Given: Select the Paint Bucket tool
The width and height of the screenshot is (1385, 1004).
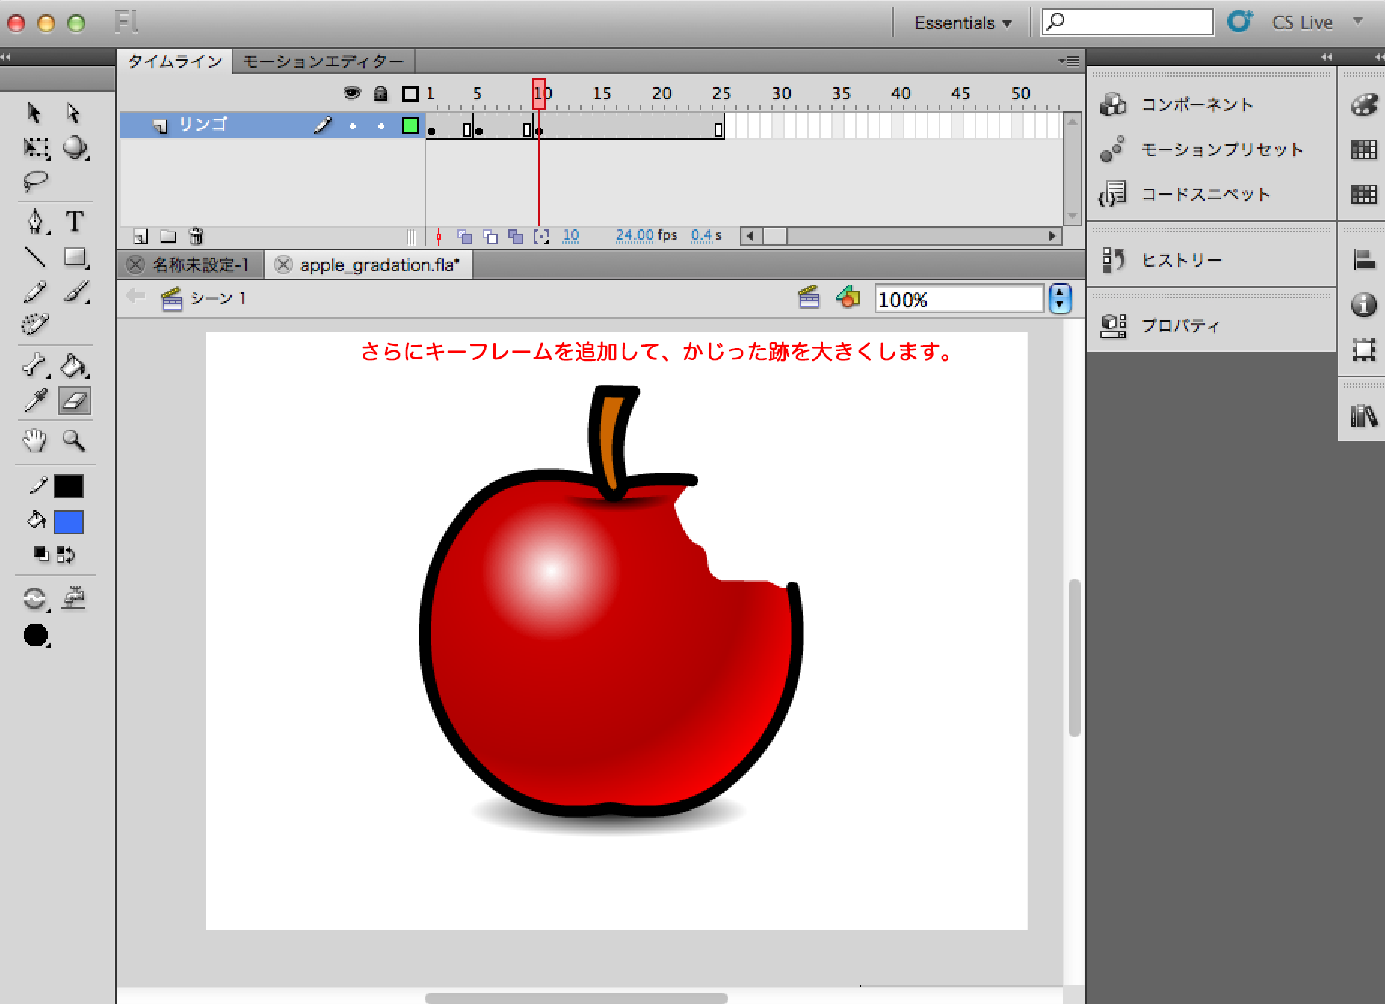Looking at the screenshot, I should (73, 366).
